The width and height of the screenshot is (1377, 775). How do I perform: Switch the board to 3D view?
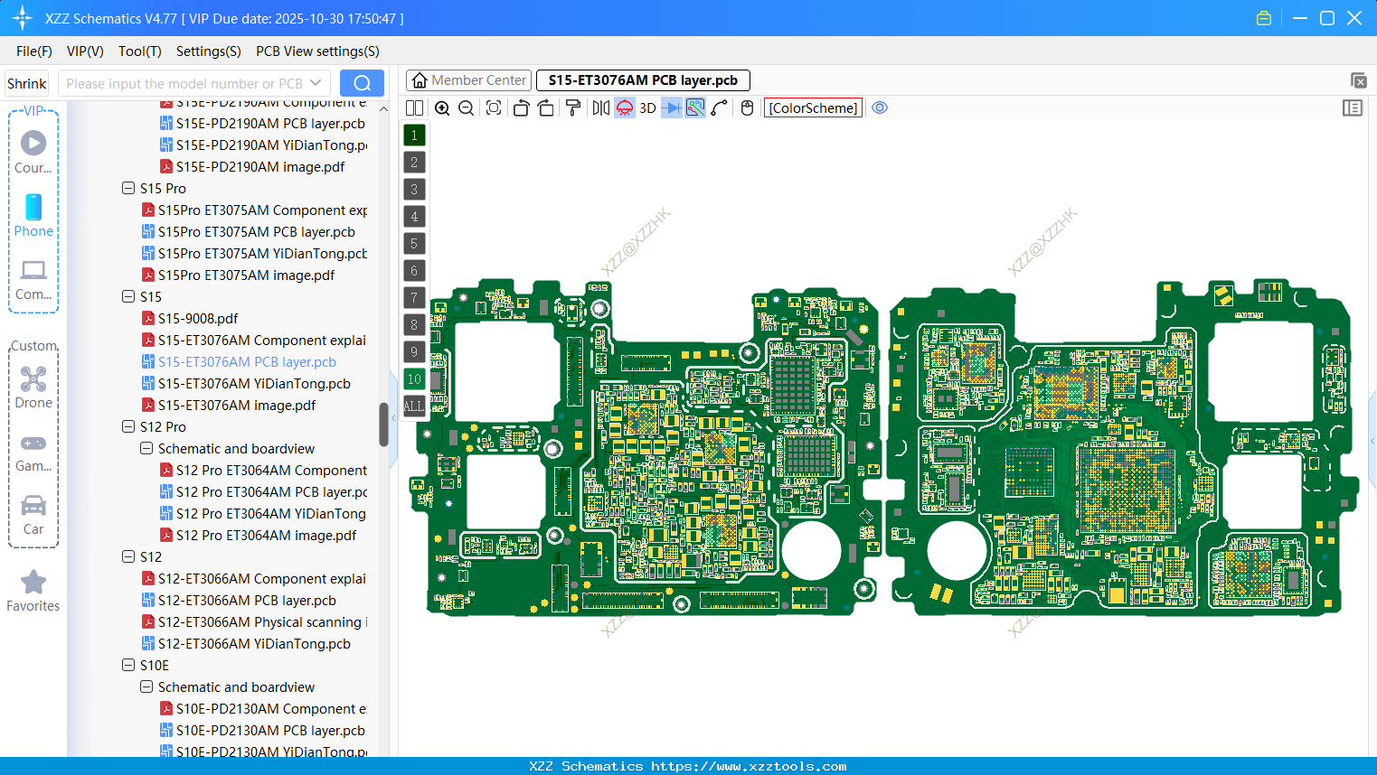click(x=647, y=107)
